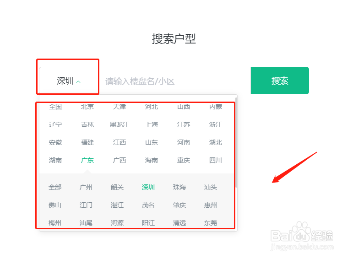Select 湖南 province

tap(55, 160)
